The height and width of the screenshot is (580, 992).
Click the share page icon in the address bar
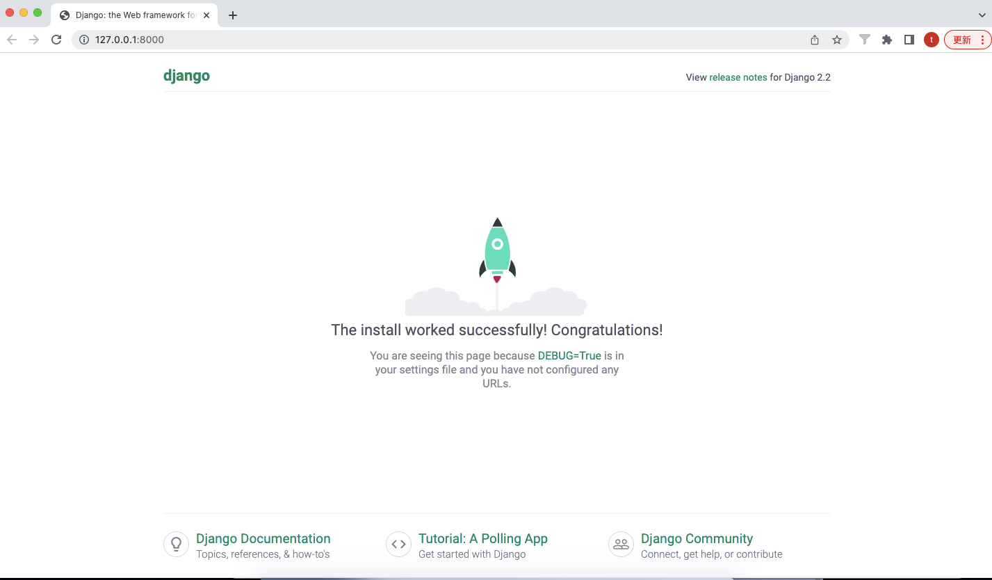[815, 40]
